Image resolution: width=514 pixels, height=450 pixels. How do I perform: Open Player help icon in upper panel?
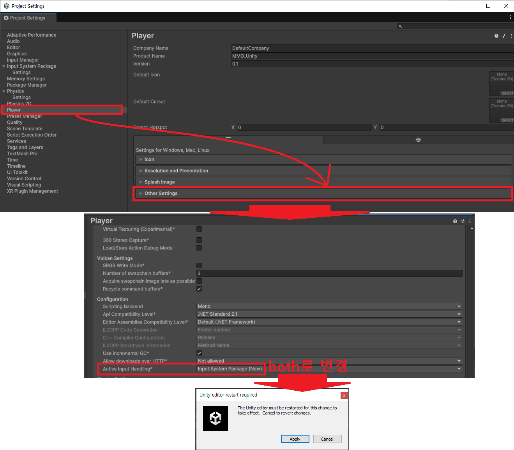(496, 36)
